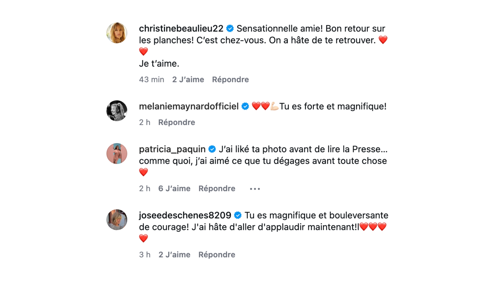Open melaniemaynardofficiel's avatar photo
The width and height of the screenshot is (504, 283).
pos(117,111)
